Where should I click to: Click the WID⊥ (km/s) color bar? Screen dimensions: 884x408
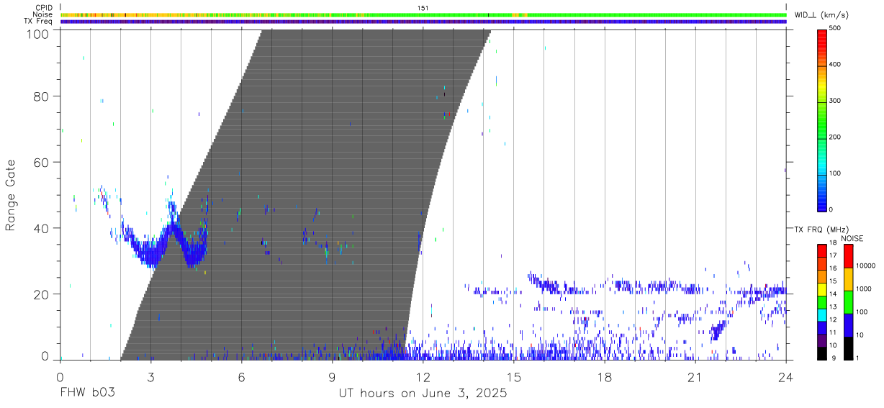(x=821, y=119)
